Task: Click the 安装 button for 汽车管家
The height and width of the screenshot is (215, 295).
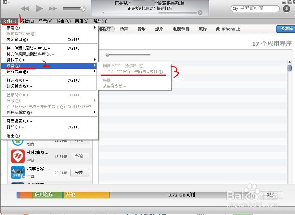Action: click(80, 172)
